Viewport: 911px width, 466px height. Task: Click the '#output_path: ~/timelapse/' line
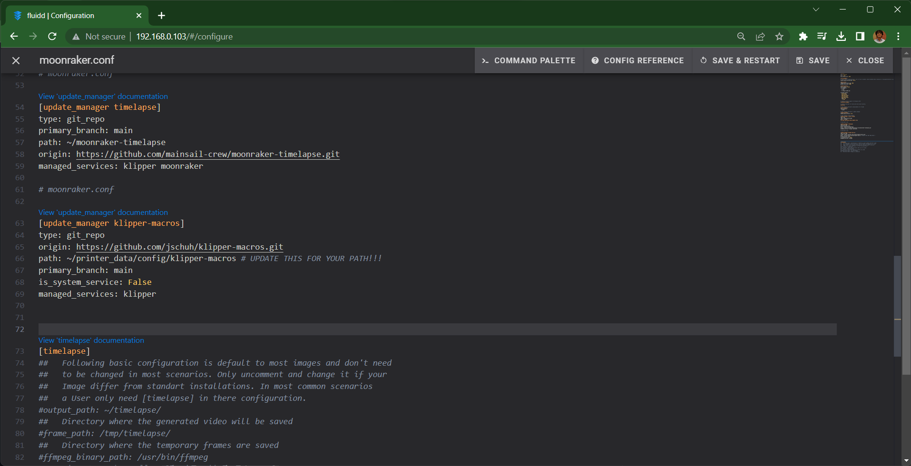pyautogui.click(x=100, y=410)
